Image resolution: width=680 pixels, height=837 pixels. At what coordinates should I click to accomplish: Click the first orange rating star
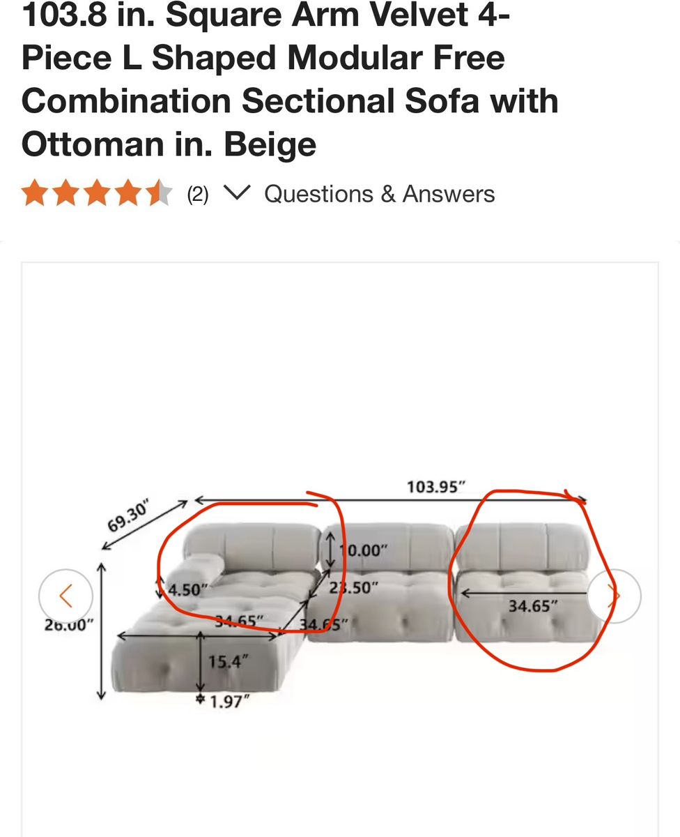tap(34, 193)
